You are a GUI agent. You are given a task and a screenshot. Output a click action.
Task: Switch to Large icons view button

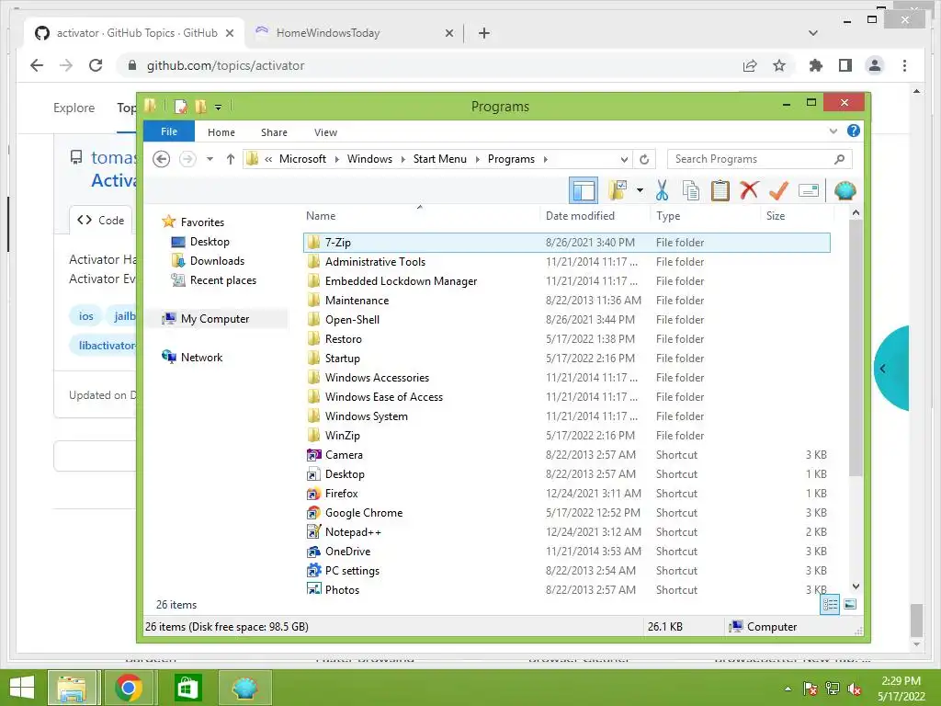point(850,605)
